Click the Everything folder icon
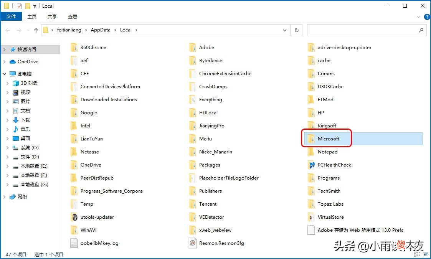The height and width of the screenshot is (259, 431). point(193,99)
